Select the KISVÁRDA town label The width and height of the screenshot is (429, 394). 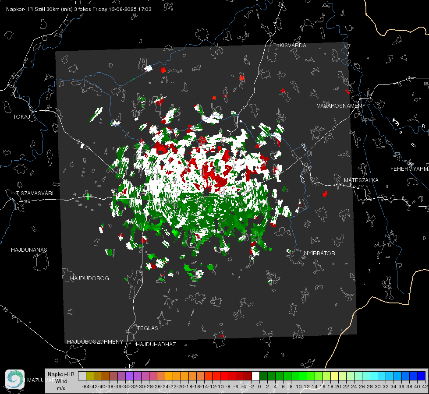[293, 46]
